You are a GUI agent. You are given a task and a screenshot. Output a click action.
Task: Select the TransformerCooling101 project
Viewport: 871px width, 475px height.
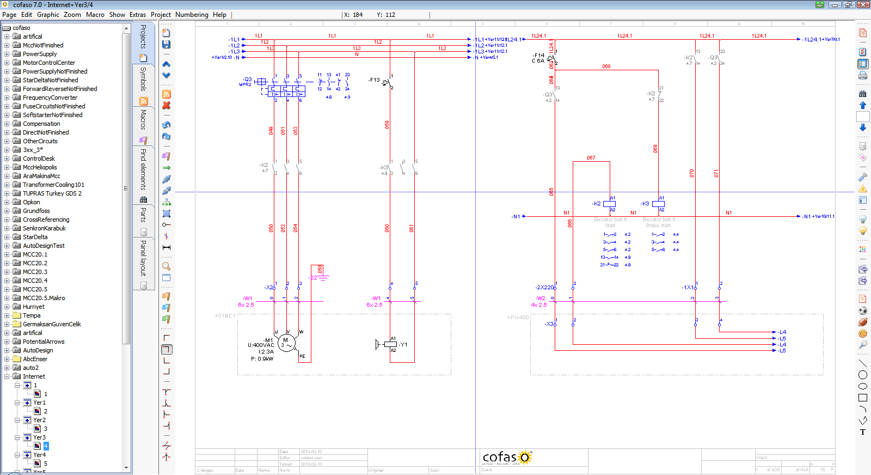point(53,185)
